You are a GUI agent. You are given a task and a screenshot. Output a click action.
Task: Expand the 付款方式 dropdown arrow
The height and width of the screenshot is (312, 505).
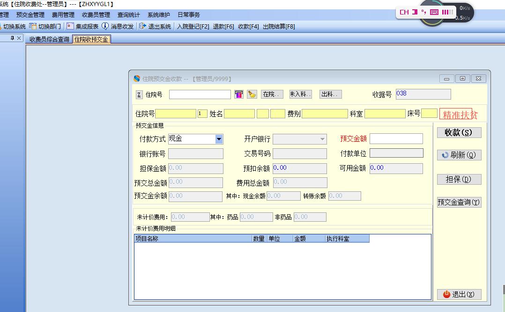click(219, 139)
